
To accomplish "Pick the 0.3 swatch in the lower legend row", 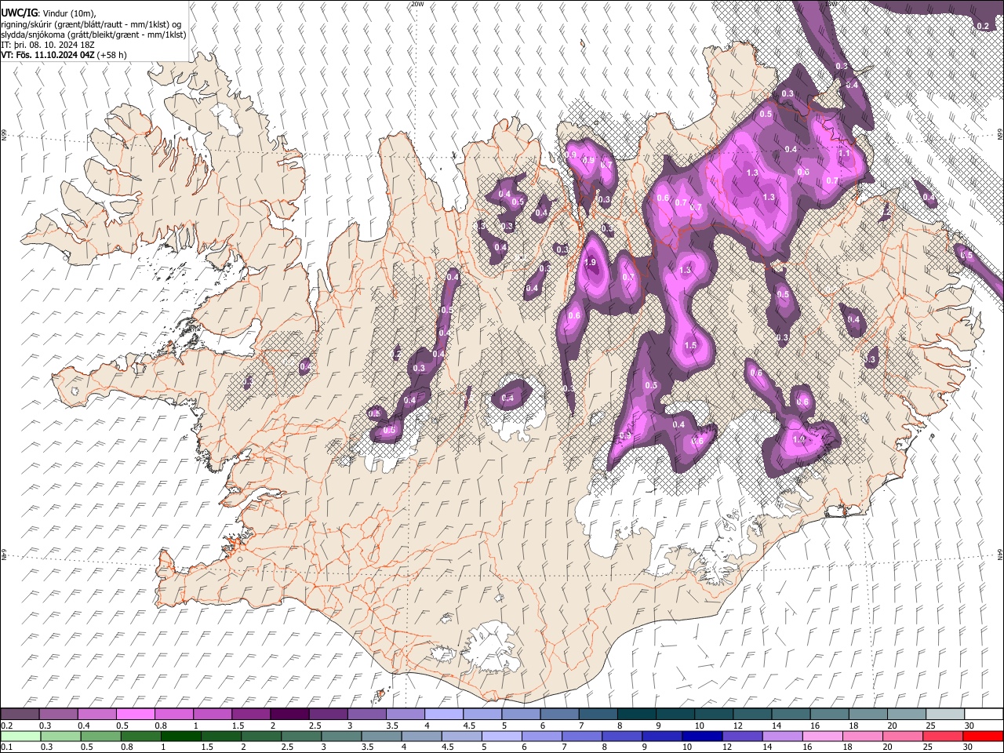I will point(60,736).
